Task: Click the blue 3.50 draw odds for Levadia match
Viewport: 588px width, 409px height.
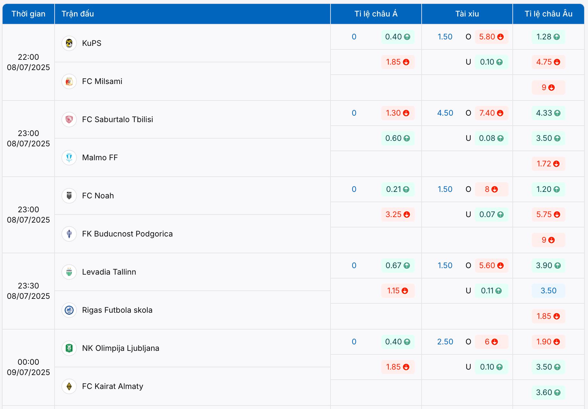Action: (548, 291)
